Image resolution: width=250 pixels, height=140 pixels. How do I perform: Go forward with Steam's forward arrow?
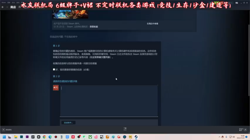click(x=7, y=7)
